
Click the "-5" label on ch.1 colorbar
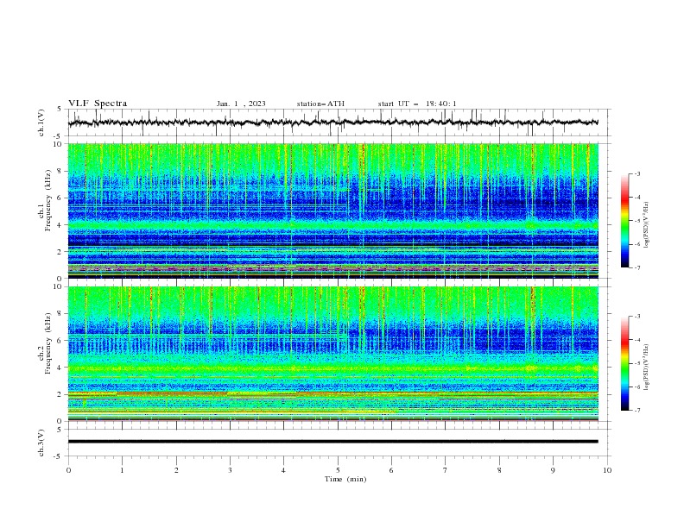[636, 221]
